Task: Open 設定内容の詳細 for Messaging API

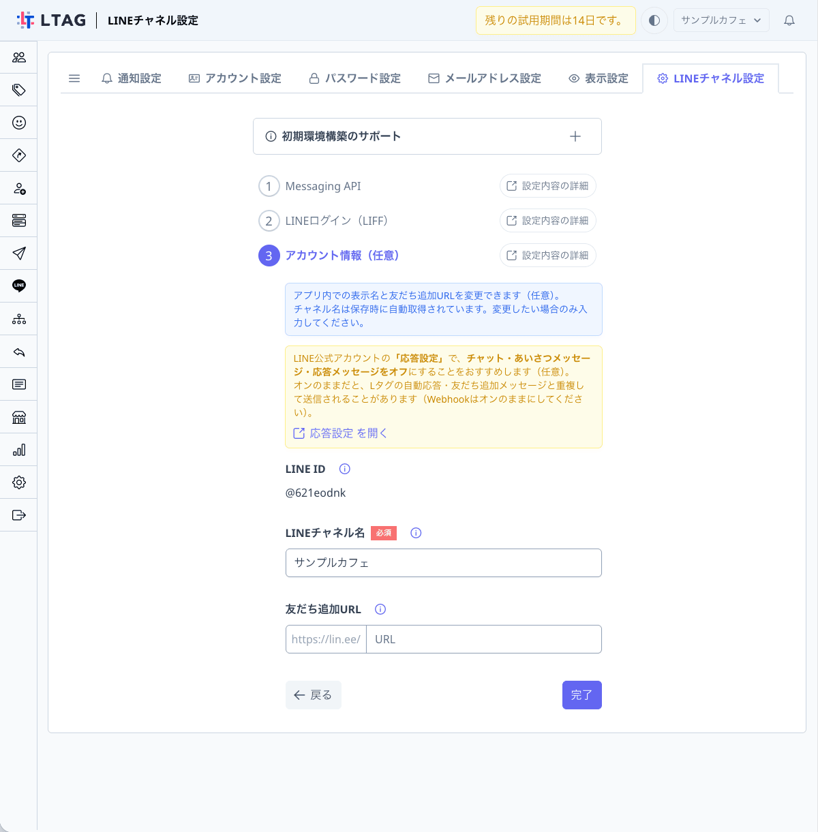Action: [548, 186]
